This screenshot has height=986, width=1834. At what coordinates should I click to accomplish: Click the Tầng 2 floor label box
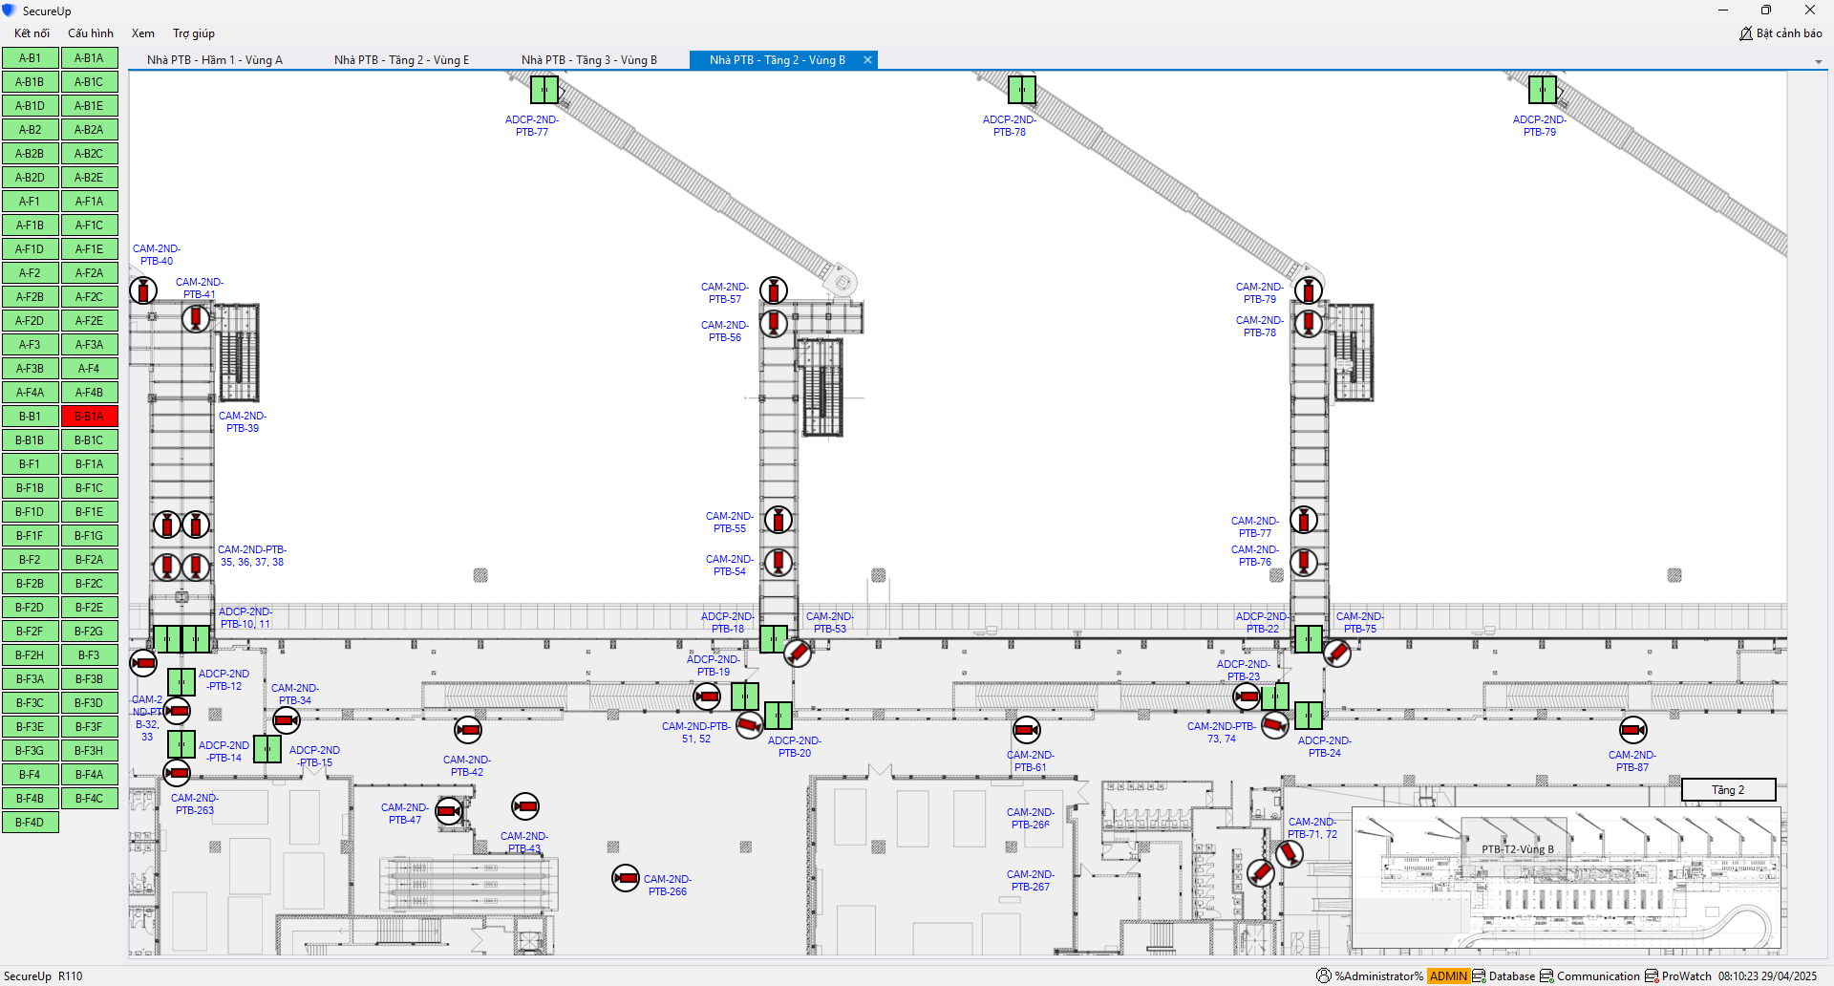(1728, 790)
